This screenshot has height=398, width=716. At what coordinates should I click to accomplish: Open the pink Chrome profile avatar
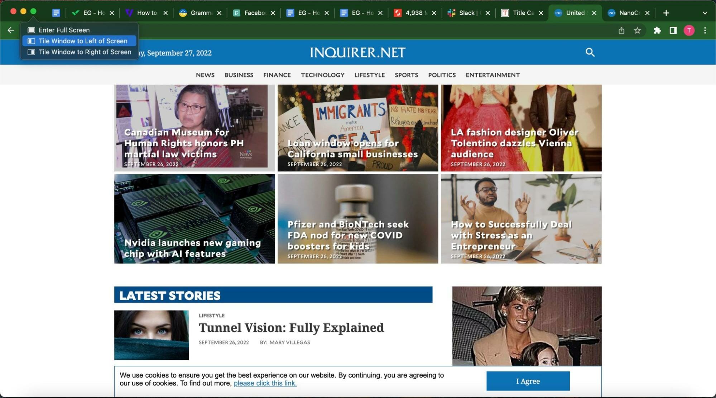click(x=688, y=30)
